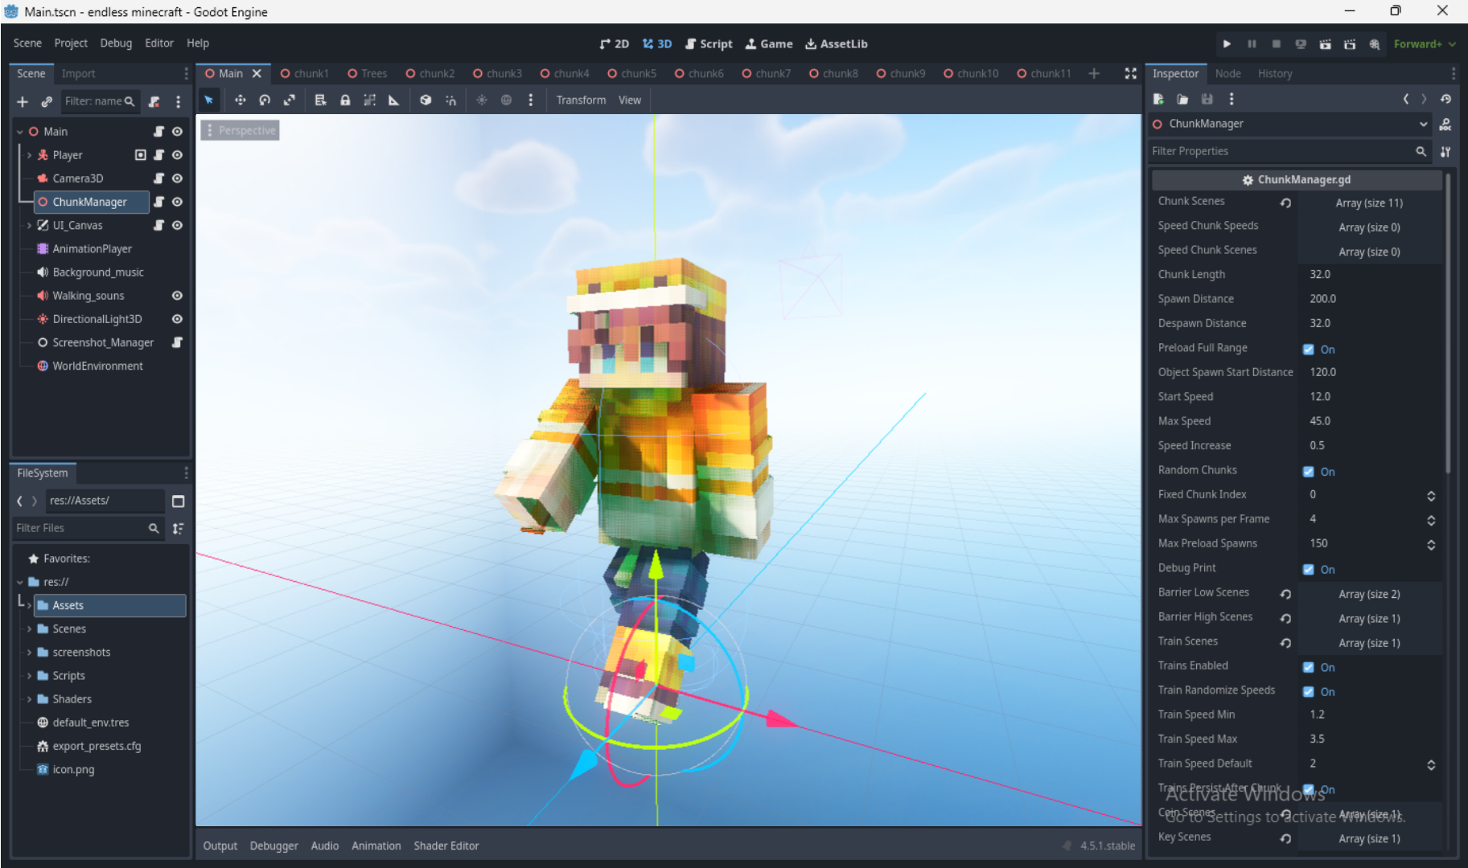Hide the UI_Canvas node

click(177, 225)
